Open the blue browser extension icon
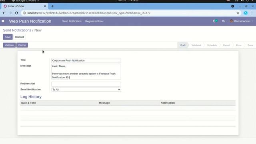 [x=246, y=13]
